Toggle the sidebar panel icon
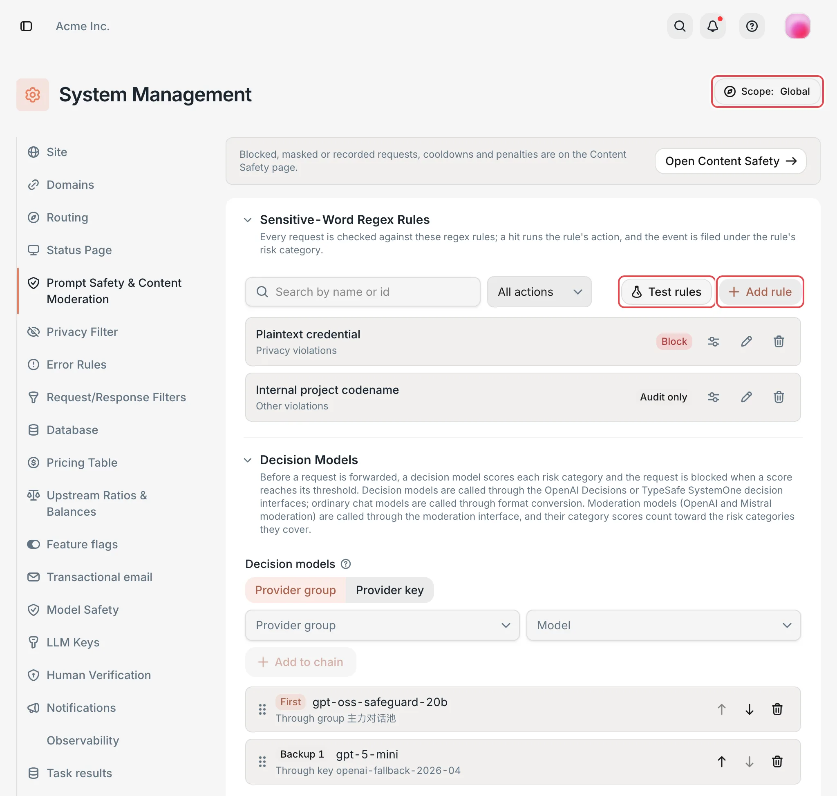This screenshot has height=796, width=837. (26, 26)
